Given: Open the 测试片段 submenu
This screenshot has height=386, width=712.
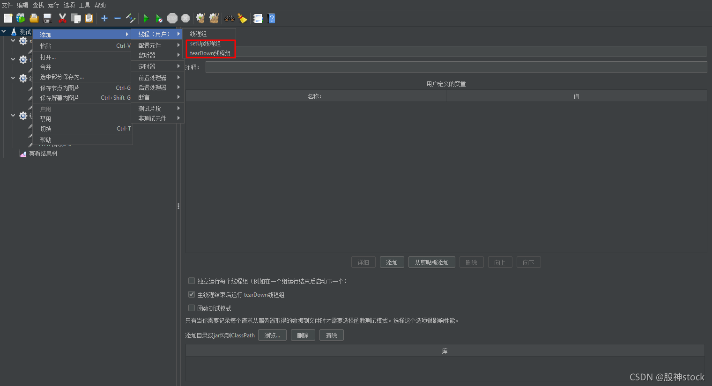Looking at the screenshot, I should pyautogui.click(x=157, y=109).
